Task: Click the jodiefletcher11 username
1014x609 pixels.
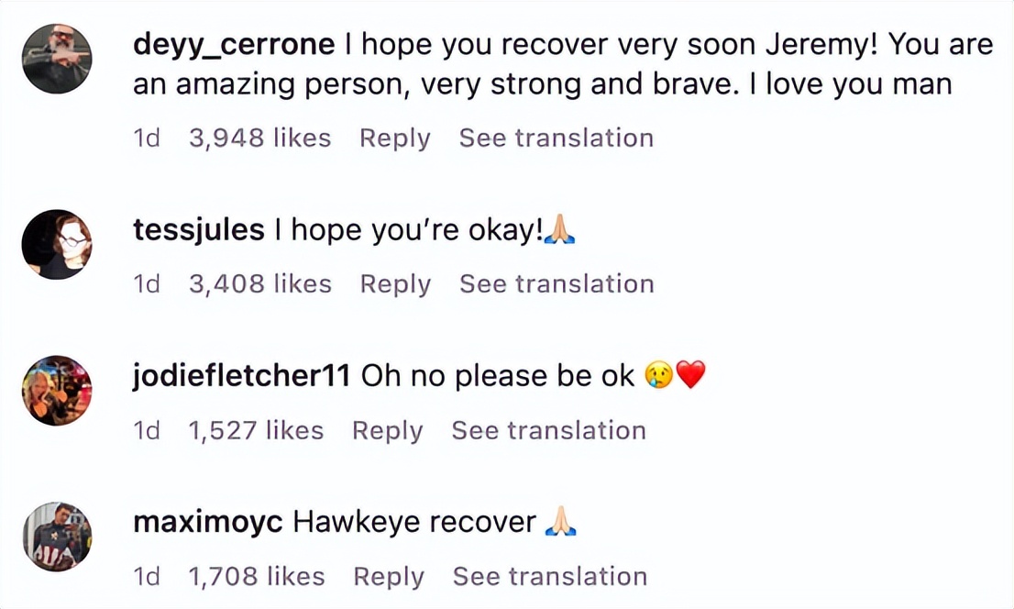Action: pyautogui.click(x=241, y=376)
